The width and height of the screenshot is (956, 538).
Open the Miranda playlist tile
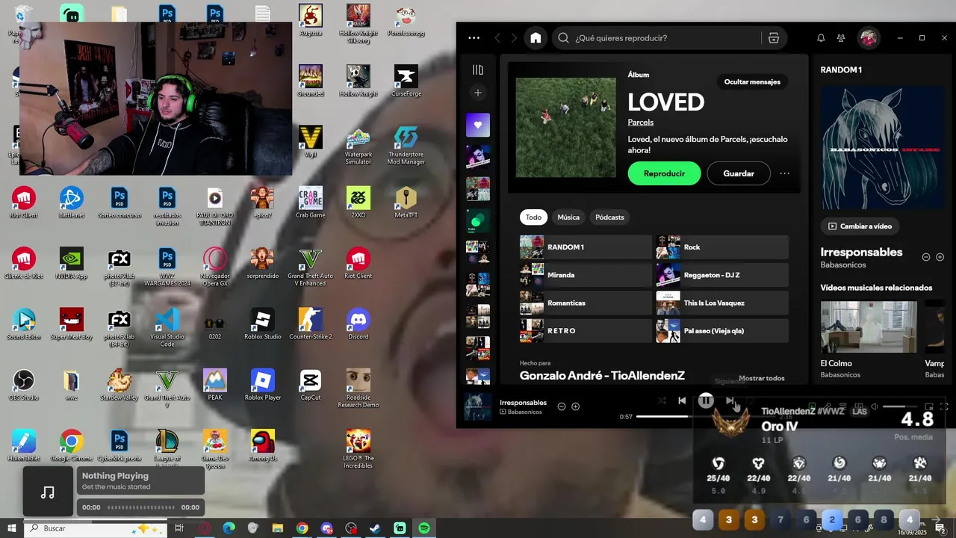pos(586,275)
